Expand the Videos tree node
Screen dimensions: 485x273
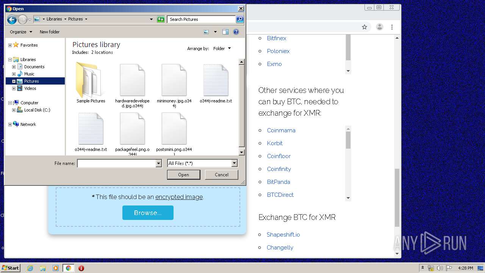(14, 88)
